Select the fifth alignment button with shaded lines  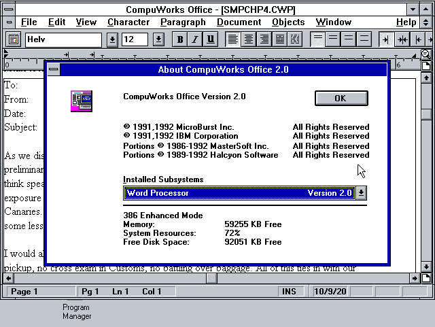tap(295, 39)
